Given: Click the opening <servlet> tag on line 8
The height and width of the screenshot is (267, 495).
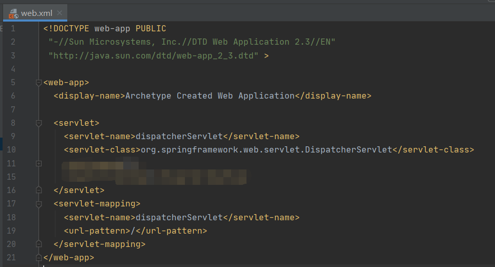Looking at the screenshot, I should [77, 123].
